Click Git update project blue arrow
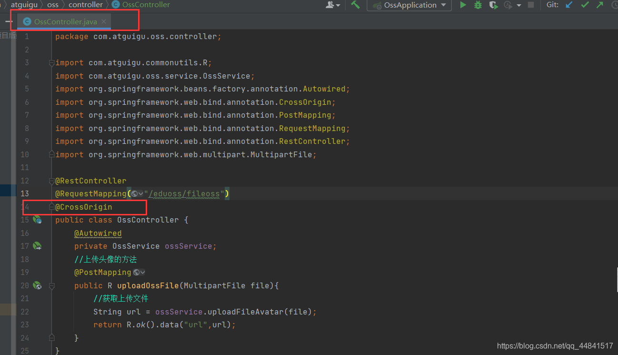 coord(569,5)
